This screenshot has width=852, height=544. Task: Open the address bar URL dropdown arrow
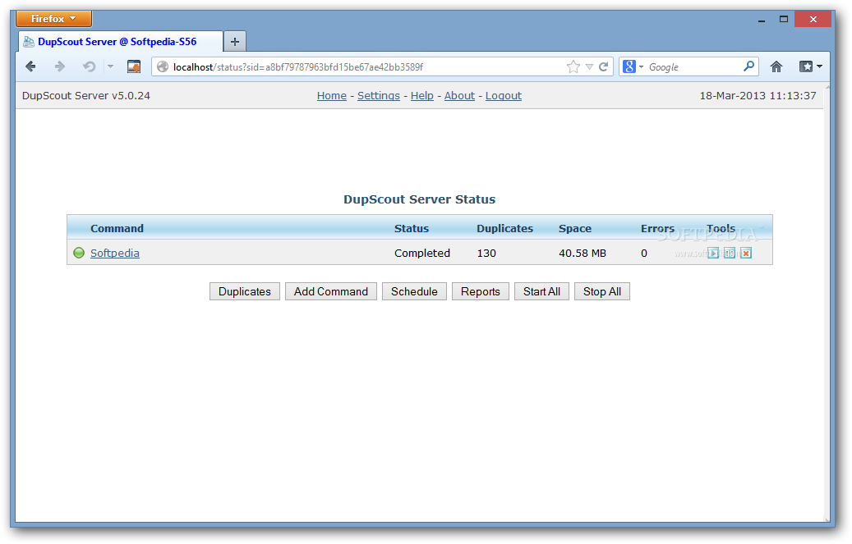tap(590, 66)
